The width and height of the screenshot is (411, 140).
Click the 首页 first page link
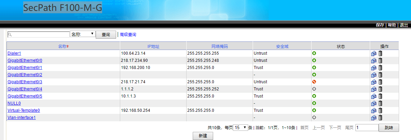[x=304, y=128]
